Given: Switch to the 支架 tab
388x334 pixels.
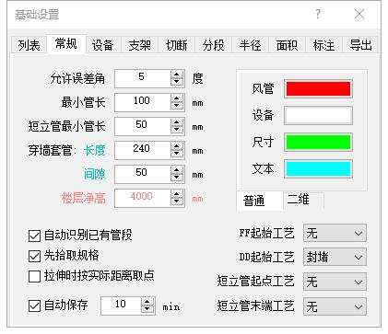Looking at the screenshot, I should tap(140, 45).
